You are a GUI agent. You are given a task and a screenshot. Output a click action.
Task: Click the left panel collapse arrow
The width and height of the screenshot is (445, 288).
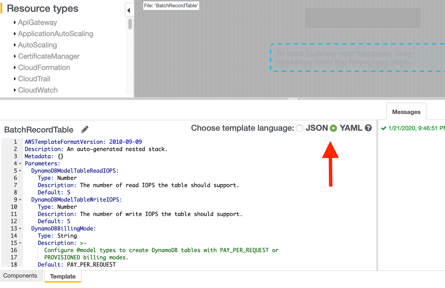click(129, 10)
